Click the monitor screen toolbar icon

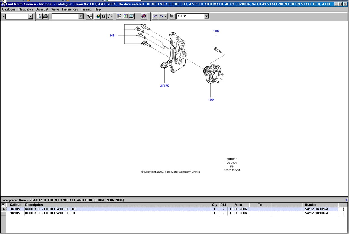pyautogui.click(x=132, y=16)
